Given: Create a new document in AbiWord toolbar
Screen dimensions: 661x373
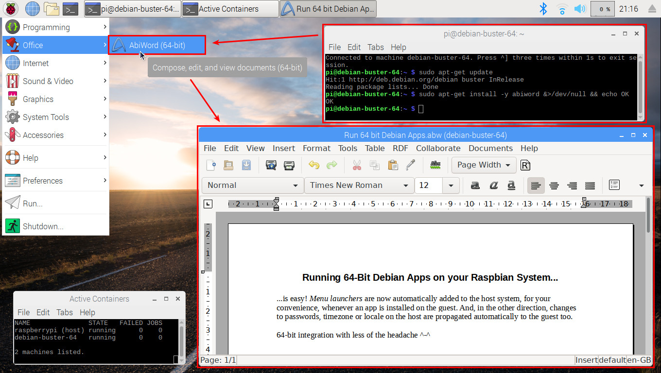Looking at the screenshot, I should [x=211, y=165].
